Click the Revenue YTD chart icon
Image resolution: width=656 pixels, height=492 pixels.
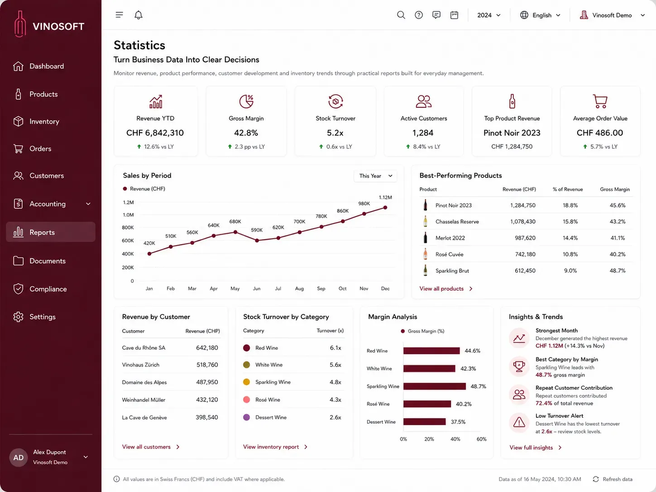156,101
